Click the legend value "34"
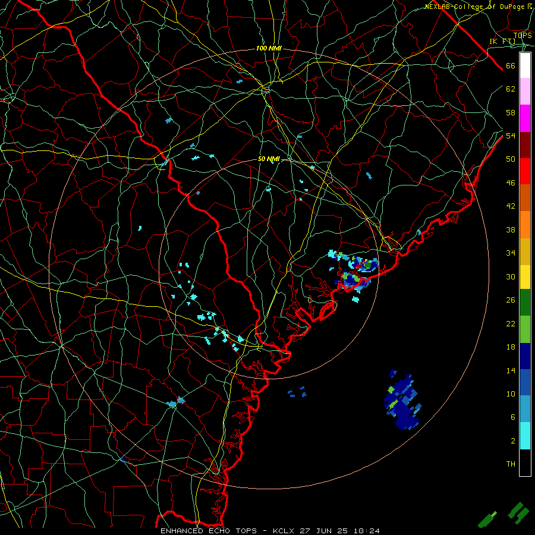 click(511, 253)
